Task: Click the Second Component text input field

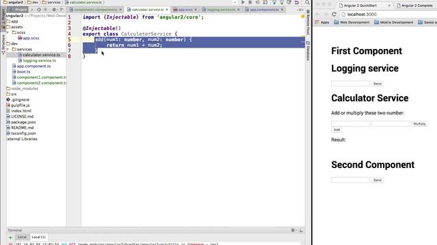Action: pyautogui.click(x=350, y=180)
